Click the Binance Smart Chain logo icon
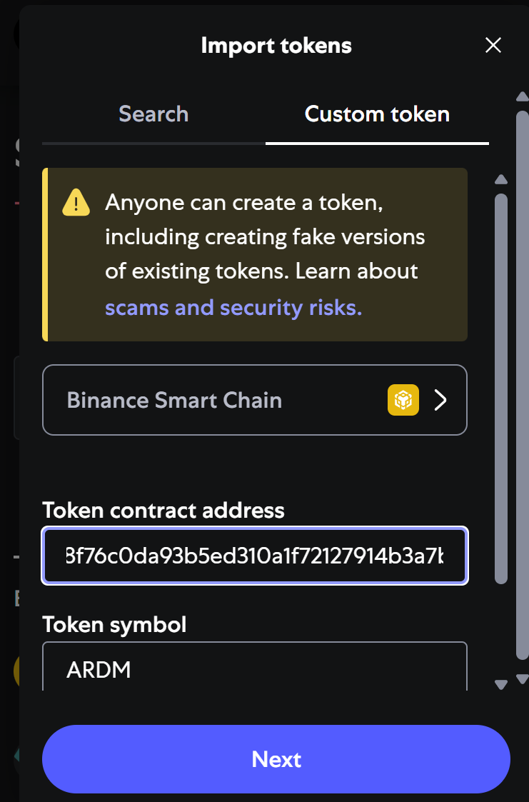529x802 pixels. pyautogui.click(x=403, y=400)
